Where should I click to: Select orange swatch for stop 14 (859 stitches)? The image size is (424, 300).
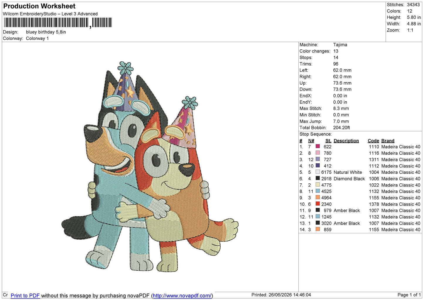(x=317, y=229)
